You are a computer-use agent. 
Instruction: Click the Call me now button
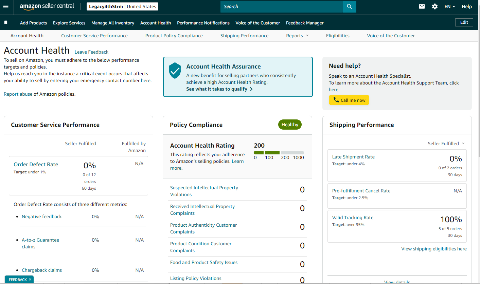pyautogui.click(x=349, y=100)
